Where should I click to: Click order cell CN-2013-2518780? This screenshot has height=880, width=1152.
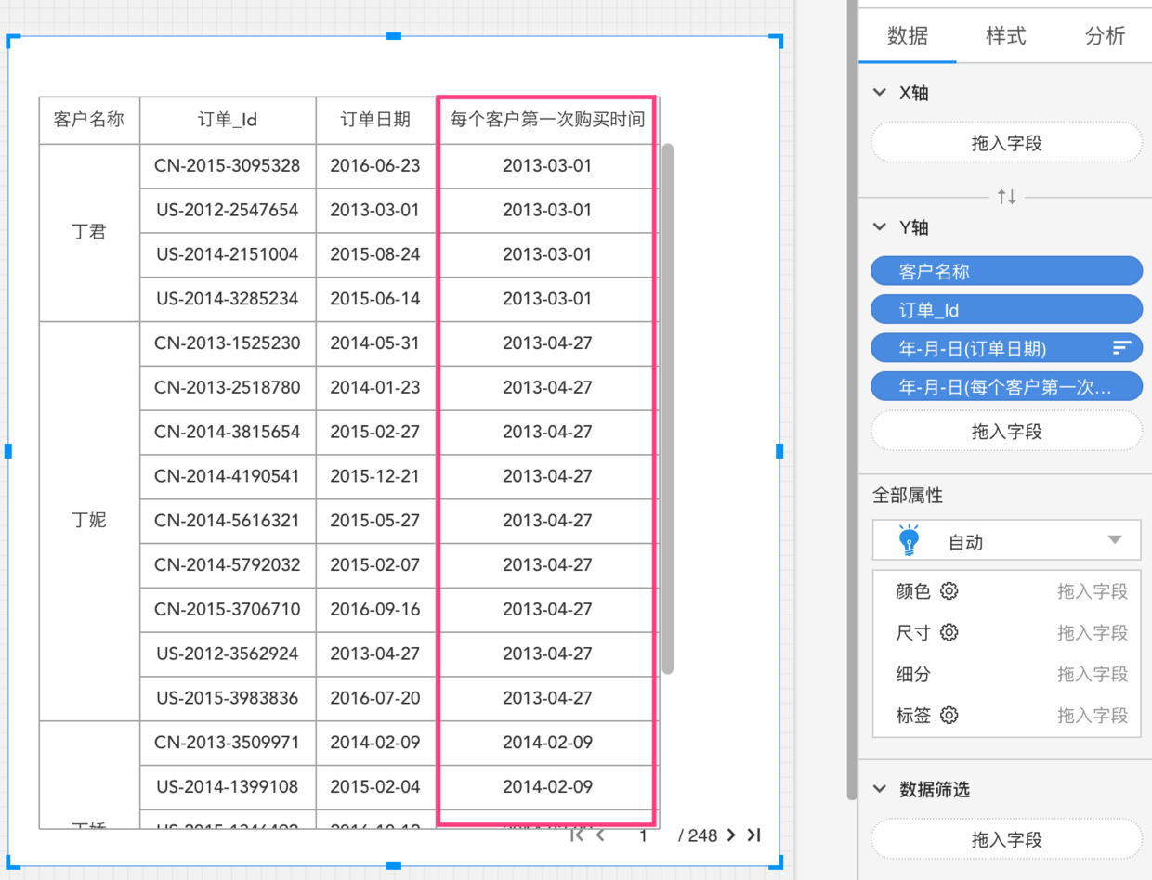pyautogui.click(x=228, y=387)
